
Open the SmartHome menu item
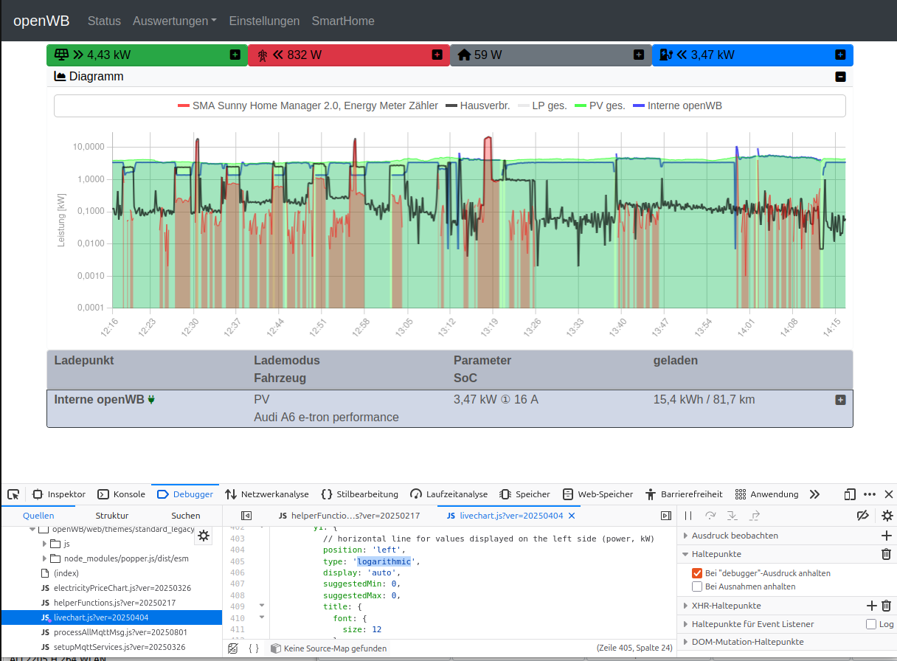[x=343, y=21]
